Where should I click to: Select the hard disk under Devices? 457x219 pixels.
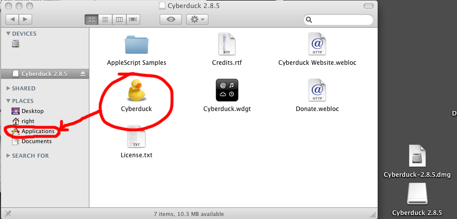16,44
